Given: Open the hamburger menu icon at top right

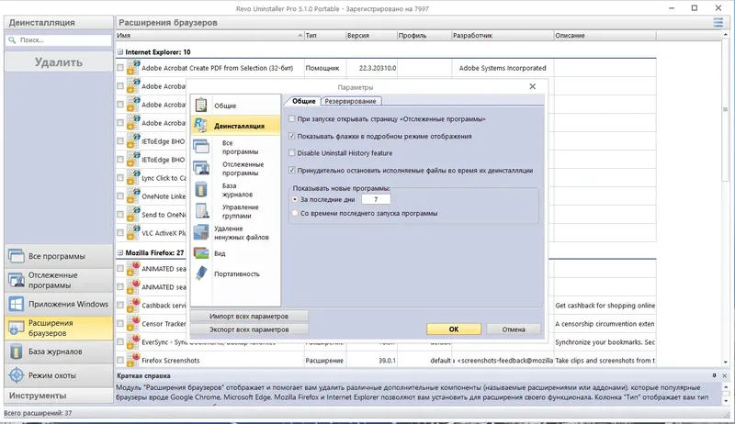Looking at the screenshot, I should click(718, 22).
